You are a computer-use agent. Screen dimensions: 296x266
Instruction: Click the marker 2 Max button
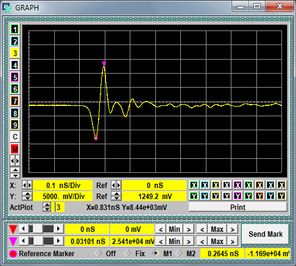tap(217, 241)
